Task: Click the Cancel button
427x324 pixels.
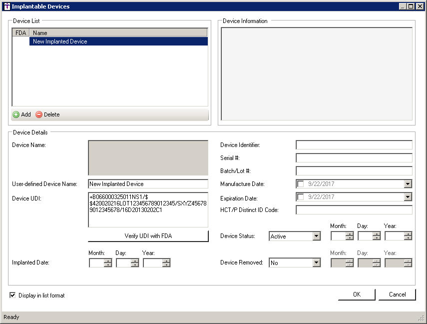Action: (398, 294)
